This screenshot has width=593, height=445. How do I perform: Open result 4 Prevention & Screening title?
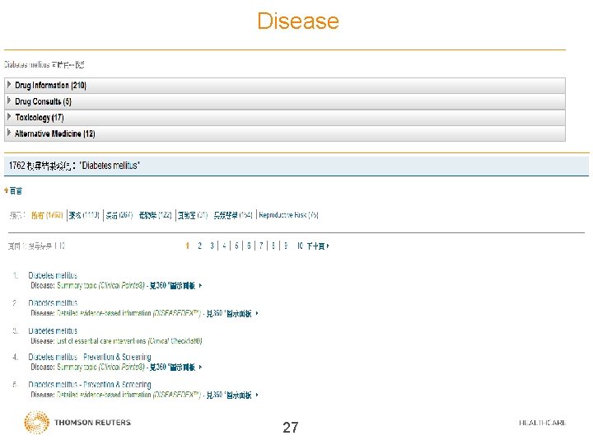tap(90, 357)
